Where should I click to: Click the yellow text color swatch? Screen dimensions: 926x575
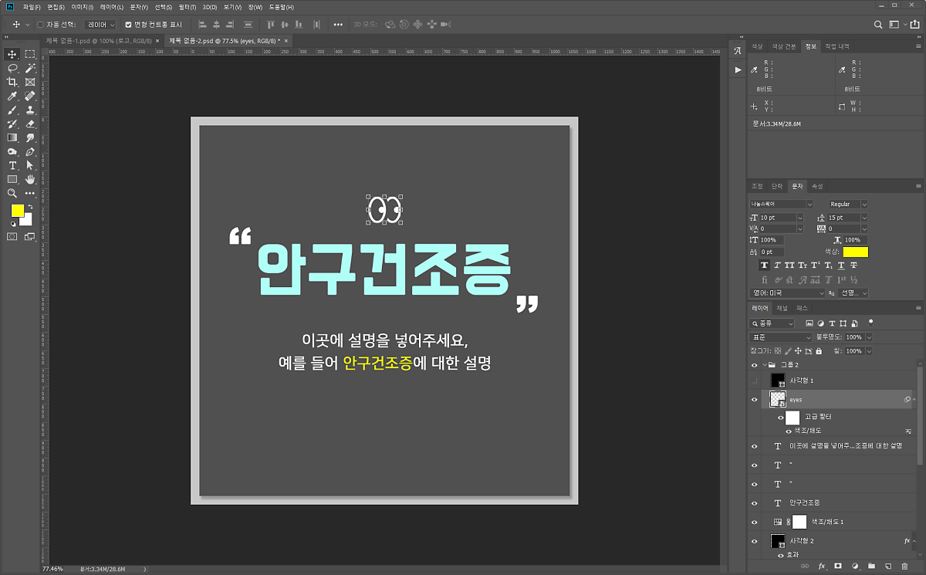[x=855, y=252]
